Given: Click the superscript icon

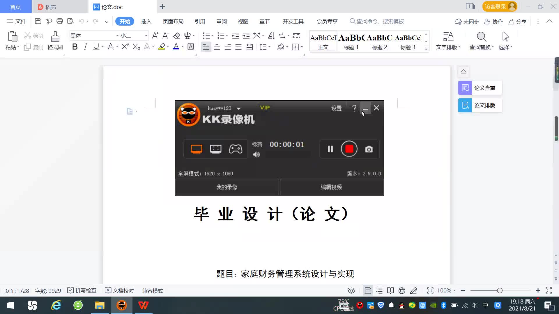Looking at the screenshot, I should 125,47.
